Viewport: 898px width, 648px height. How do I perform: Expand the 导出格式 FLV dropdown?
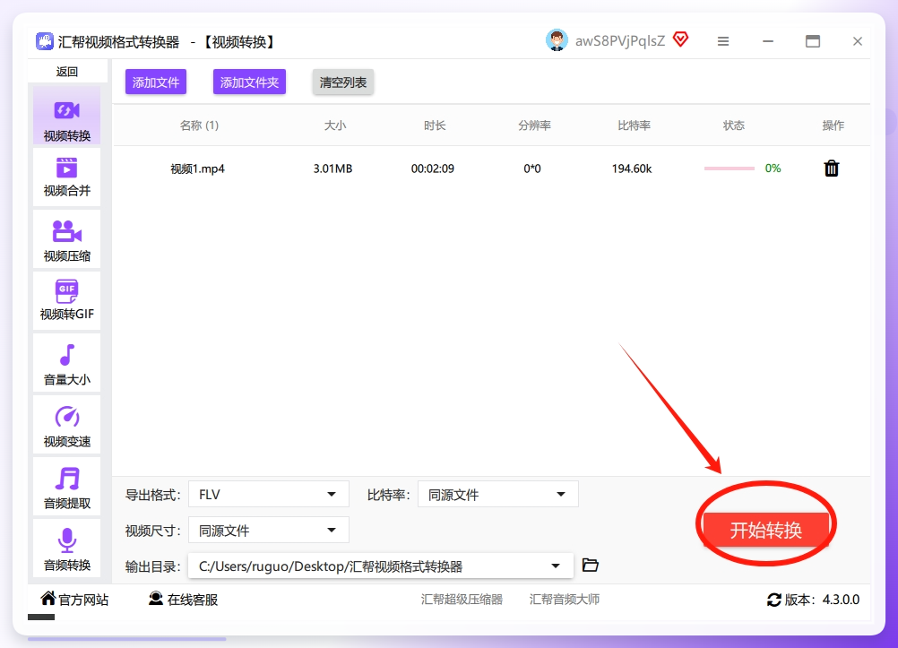pos(269,495)
